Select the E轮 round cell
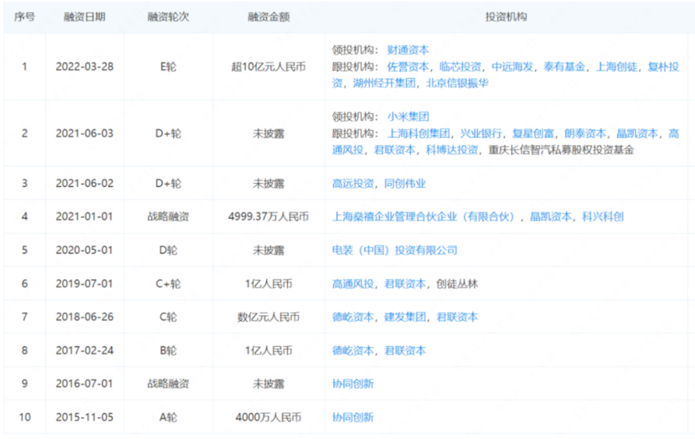This screenshot has width=695, height=439. [169, 67]
